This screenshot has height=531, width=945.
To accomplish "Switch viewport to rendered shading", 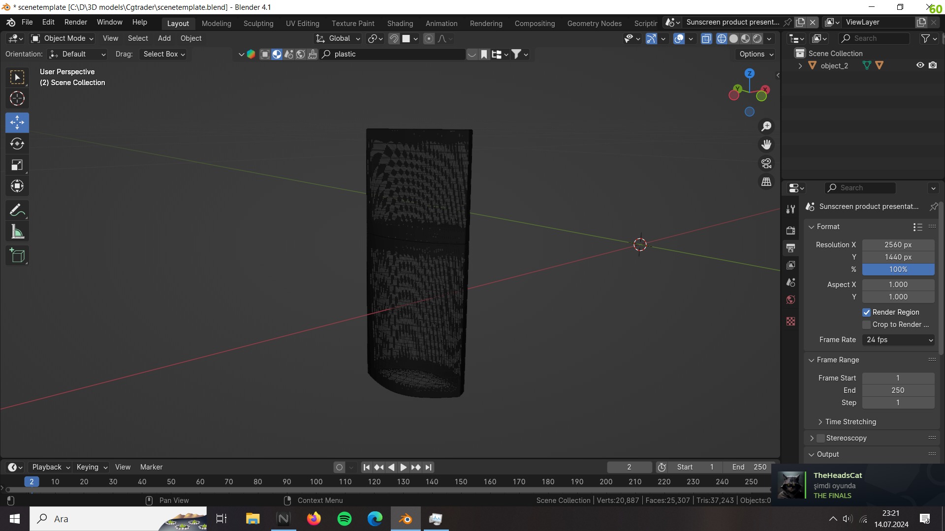I will coord(757,39).
